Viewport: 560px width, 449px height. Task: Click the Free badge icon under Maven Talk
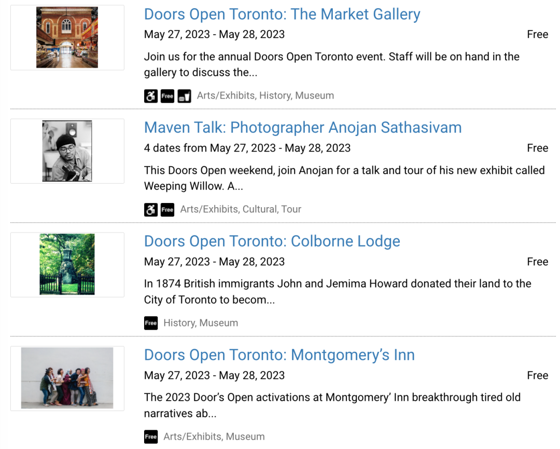click(x=167, y=210)
